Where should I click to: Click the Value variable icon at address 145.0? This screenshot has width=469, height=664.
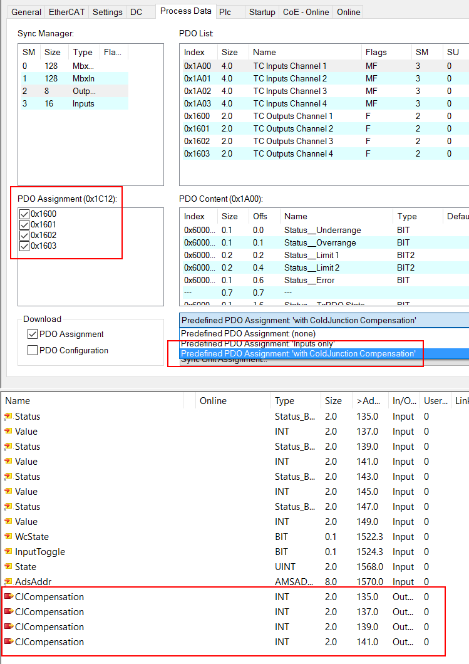[8, 492]
